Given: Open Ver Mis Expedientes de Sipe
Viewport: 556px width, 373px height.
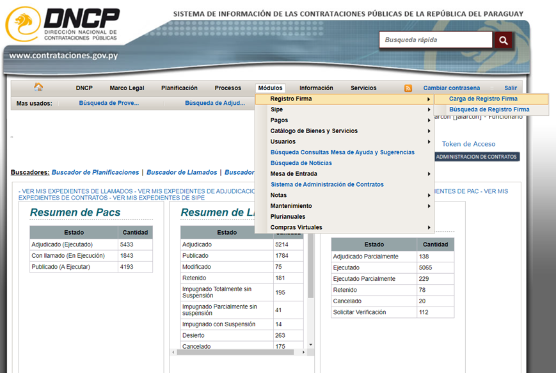Looking at the screenshot, I should [x=159, y=198].
